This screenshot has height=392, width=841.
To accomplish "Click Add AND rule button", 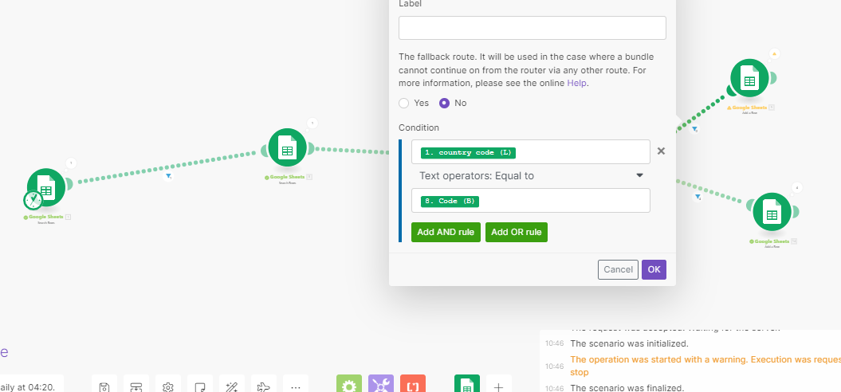I will (x=446, y=232).
